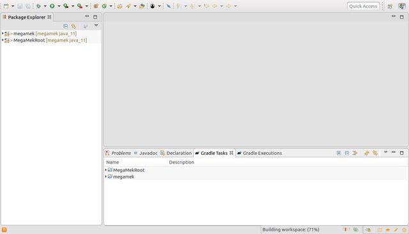This screenshot has width=409, height=234.
Task: Toggle Link with Selection in Gradle Tasks
Action: (375, 153)
